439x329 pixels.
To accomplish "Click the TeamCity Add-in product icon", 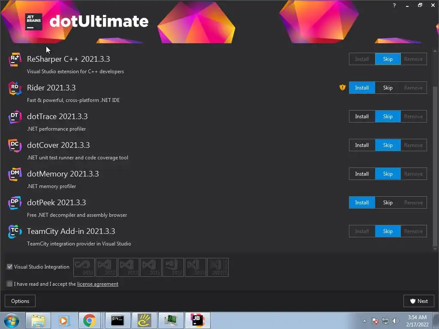I will click(x=15, y=232).
